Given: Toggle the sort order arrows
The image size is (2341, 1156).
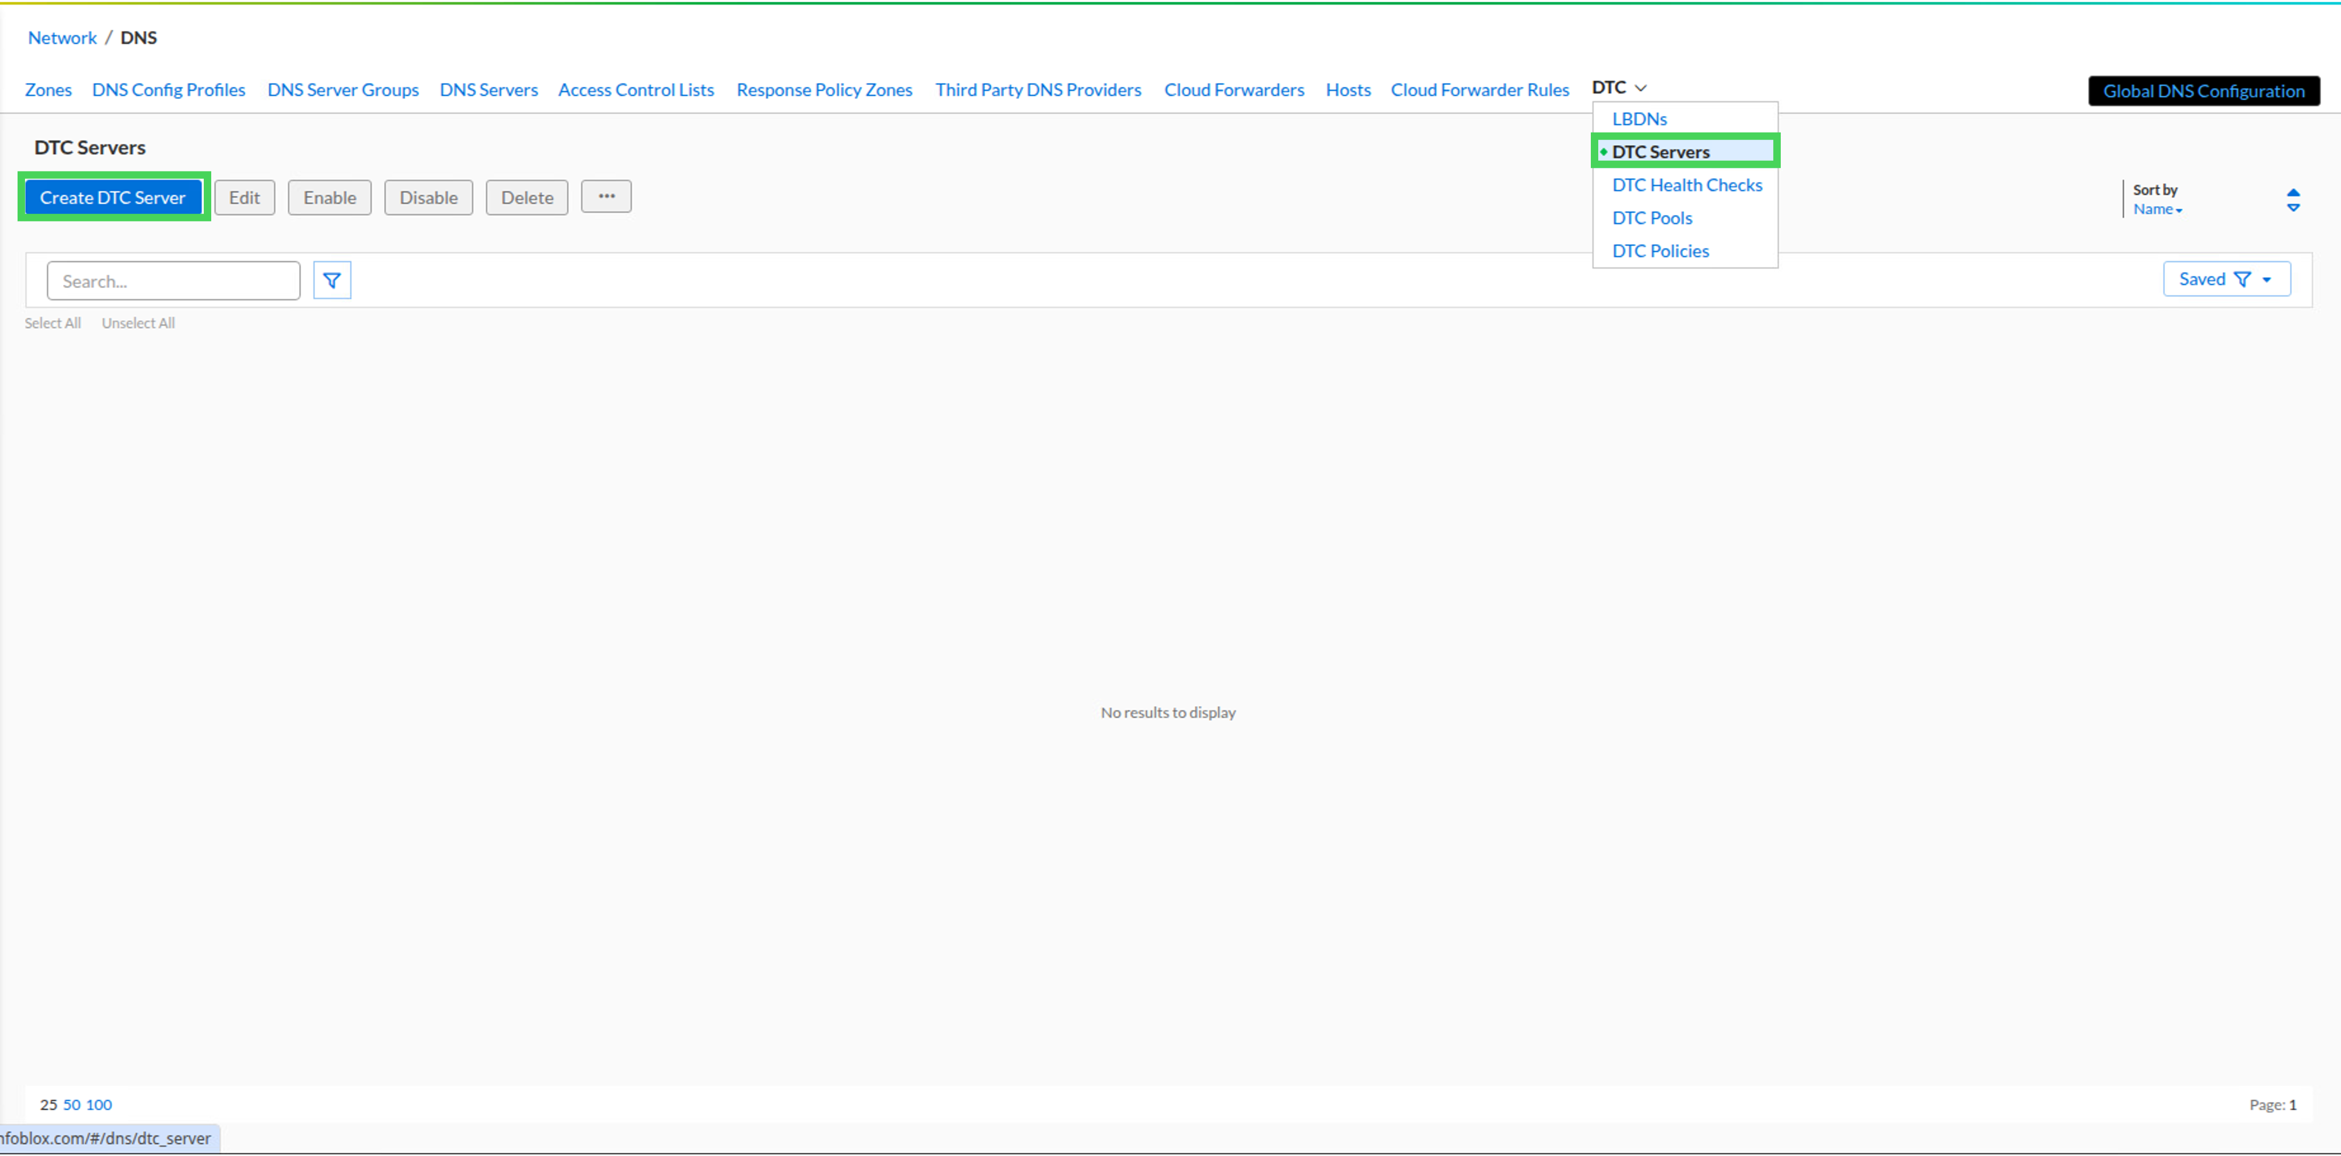Looking at the screenshot, I should 2293,200.
